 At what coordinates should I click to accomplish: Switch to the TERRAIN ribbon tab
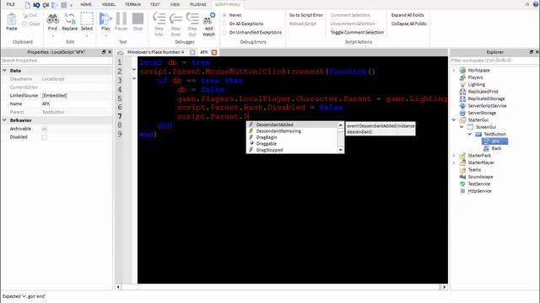pos(132,4)
